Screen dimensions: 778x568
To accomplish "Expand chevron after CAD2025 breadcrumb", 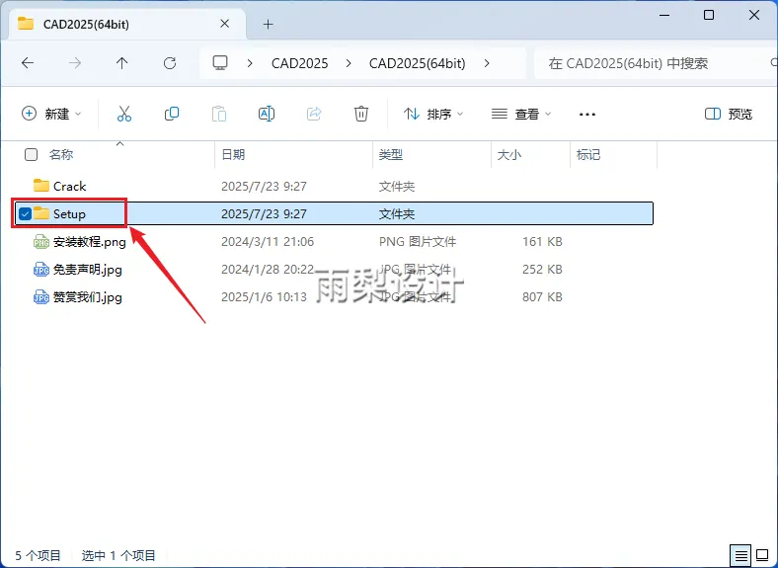I will [349, 63].
